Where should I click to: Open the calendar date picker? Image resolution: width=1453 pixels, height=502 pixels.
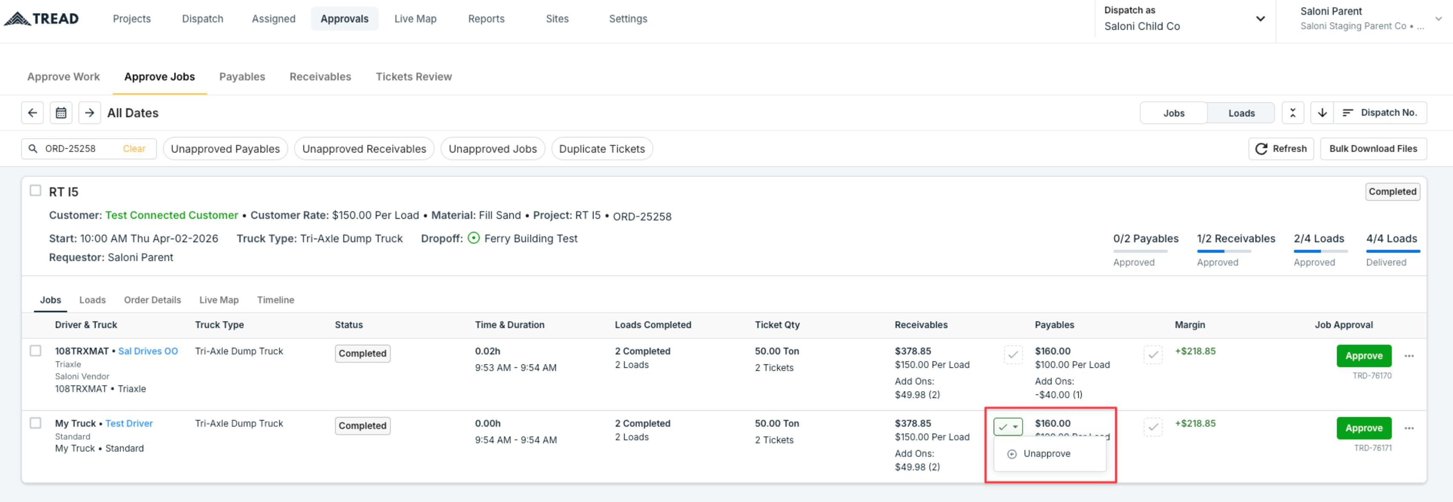(x=61, y=113)
